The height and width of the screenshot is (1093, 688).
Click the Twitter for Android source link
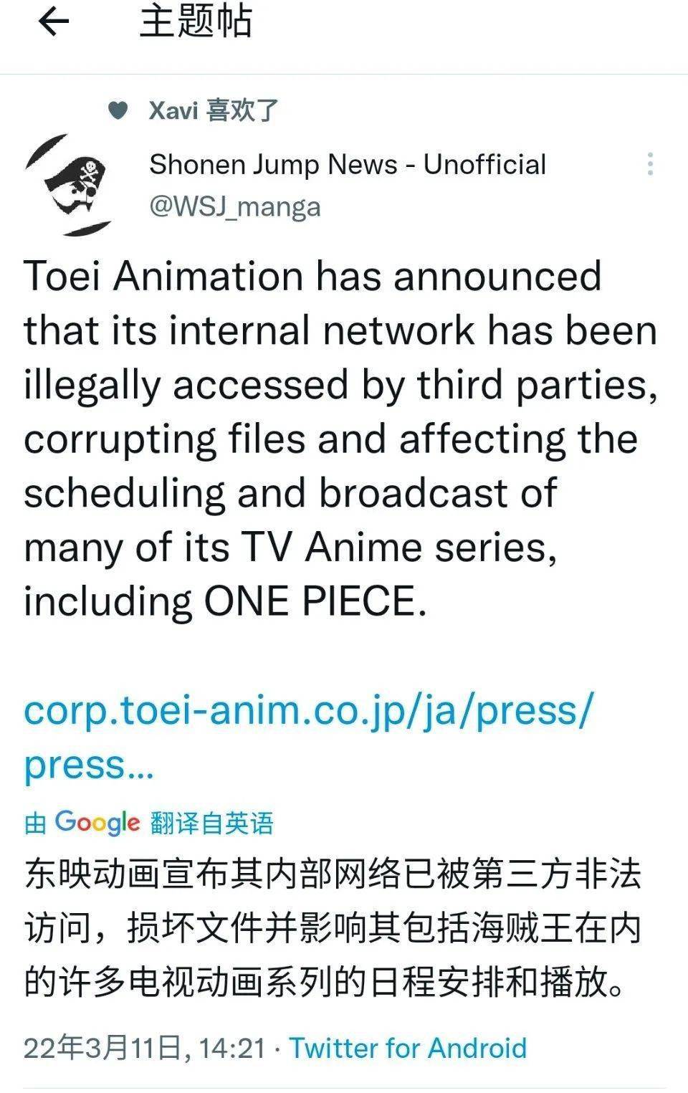(408, 1049)
